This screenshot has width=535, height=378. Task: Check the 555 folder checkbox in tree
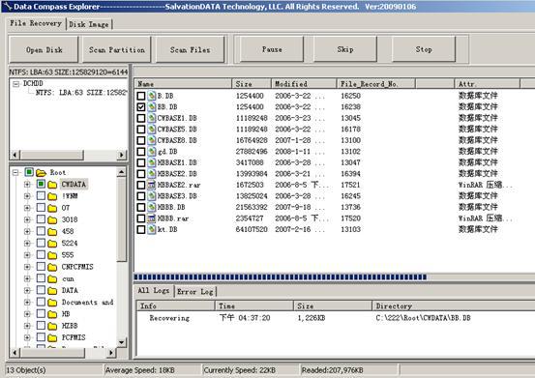click(41, 254)
